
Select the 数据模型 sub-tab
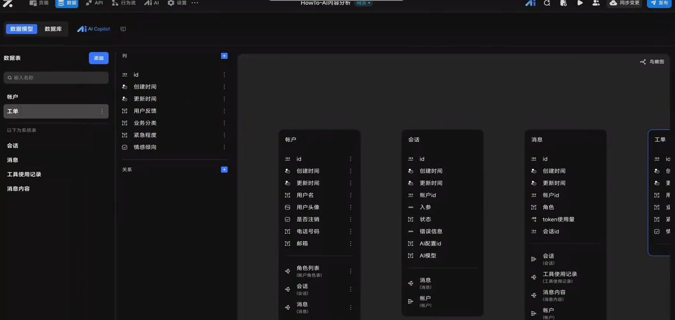[22, 29]
